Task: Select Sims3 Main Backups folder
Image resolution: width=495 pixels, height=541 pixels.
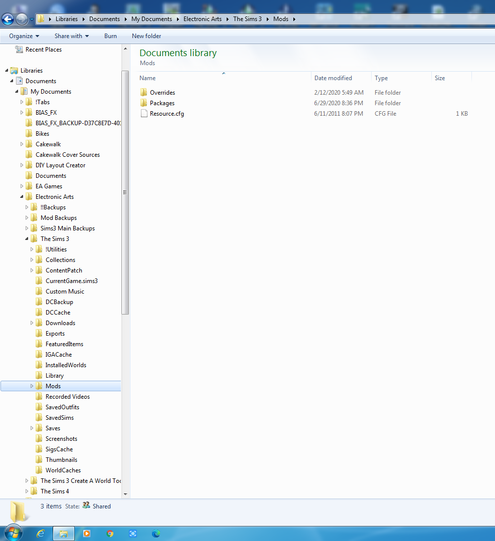Action: point(68,228)
